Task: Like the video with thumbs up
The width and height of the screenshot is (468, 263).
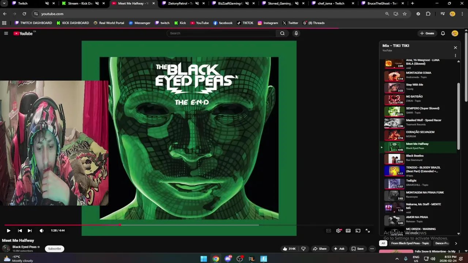Action: [x=289, y=249]
